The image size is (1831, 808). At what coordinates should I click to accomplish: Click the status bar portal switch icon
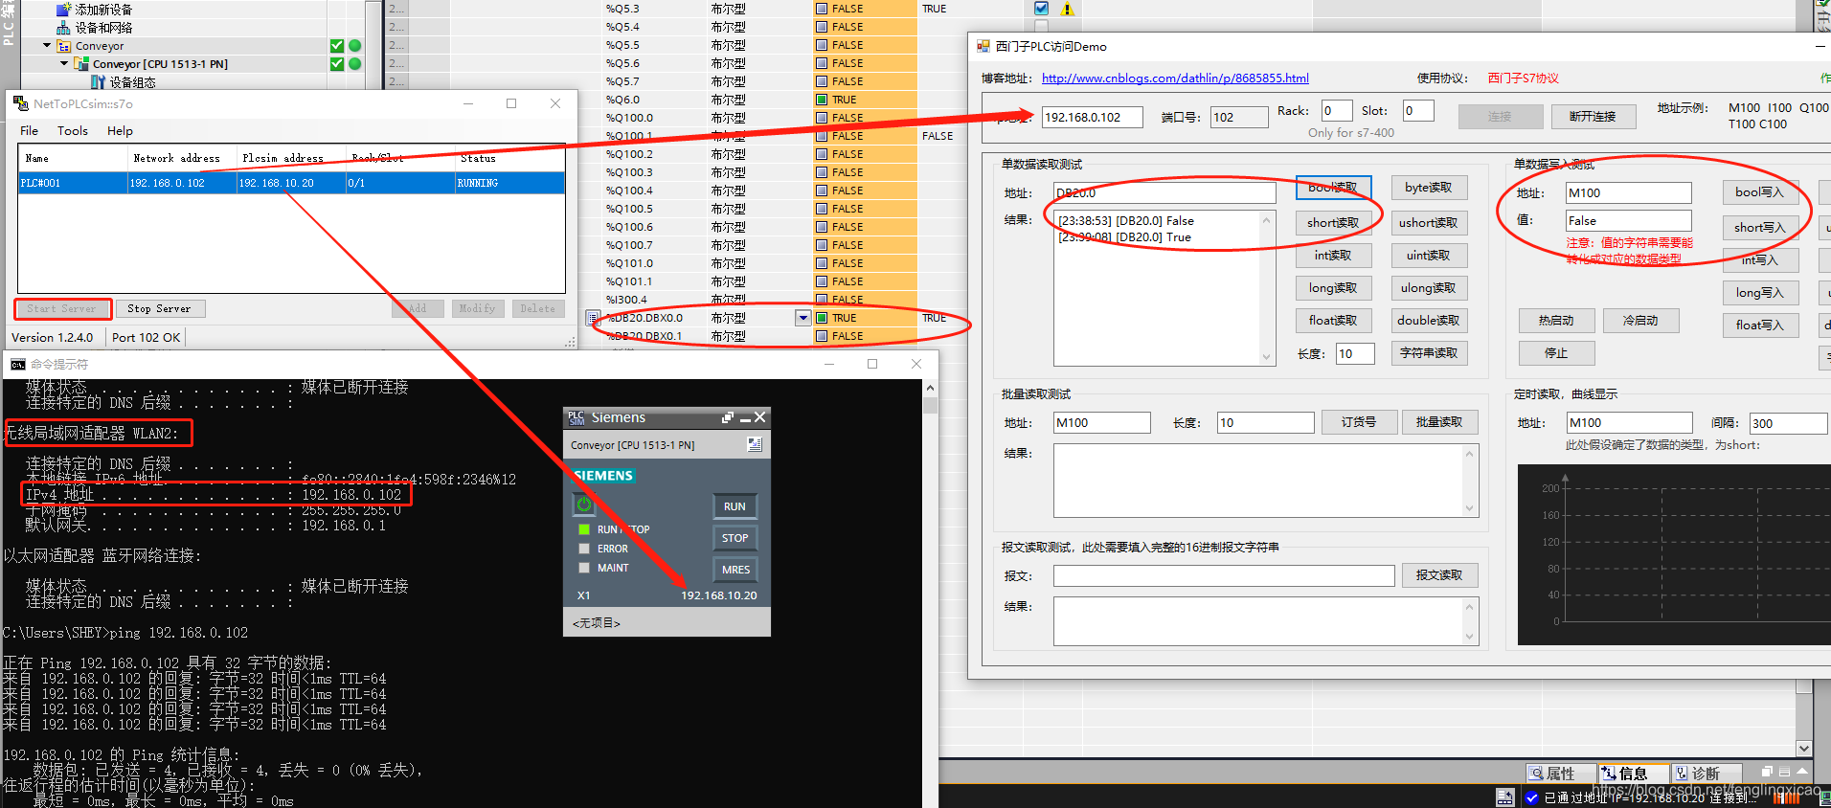click(x=1505, y=797)
